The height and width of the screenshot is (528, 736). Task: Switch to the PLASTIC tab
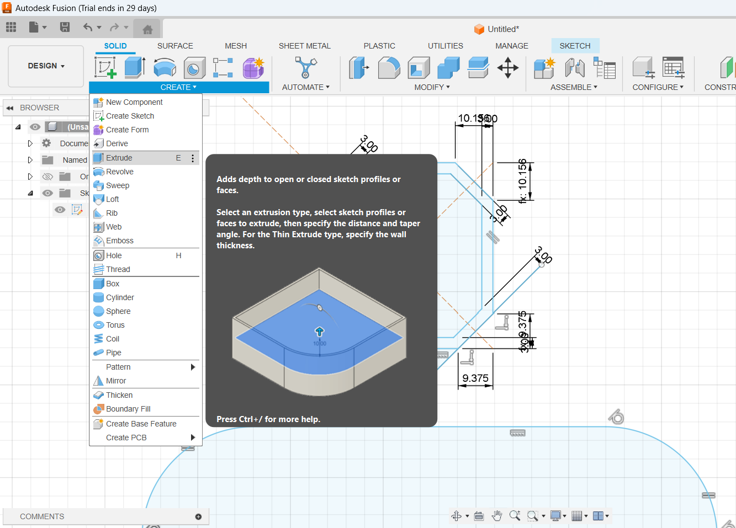(379, 46)
